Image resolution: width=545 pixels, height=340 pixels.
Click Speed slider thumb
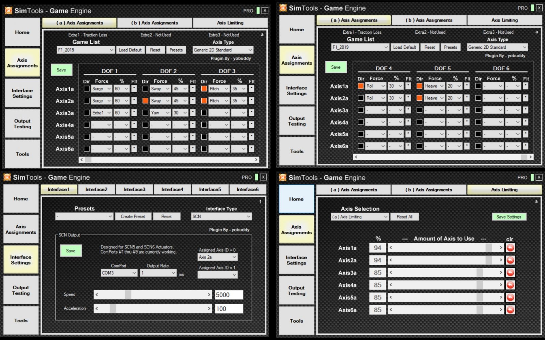pyautogui.click(x=128, y=295)
